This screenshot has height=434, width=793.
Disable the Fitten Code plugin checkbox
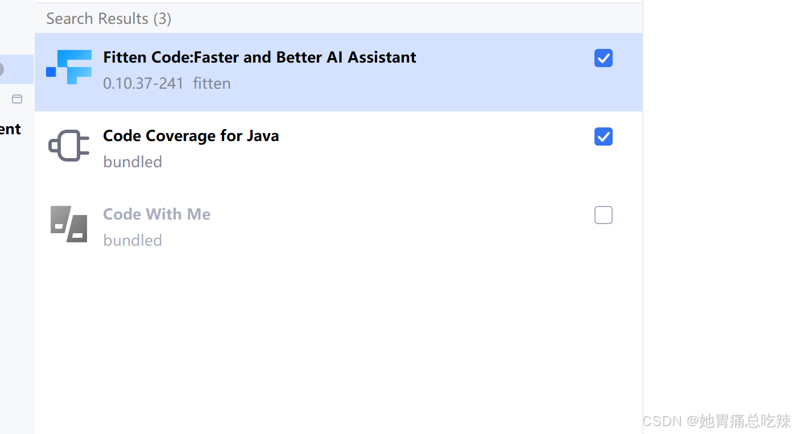[x=603, y=58]
